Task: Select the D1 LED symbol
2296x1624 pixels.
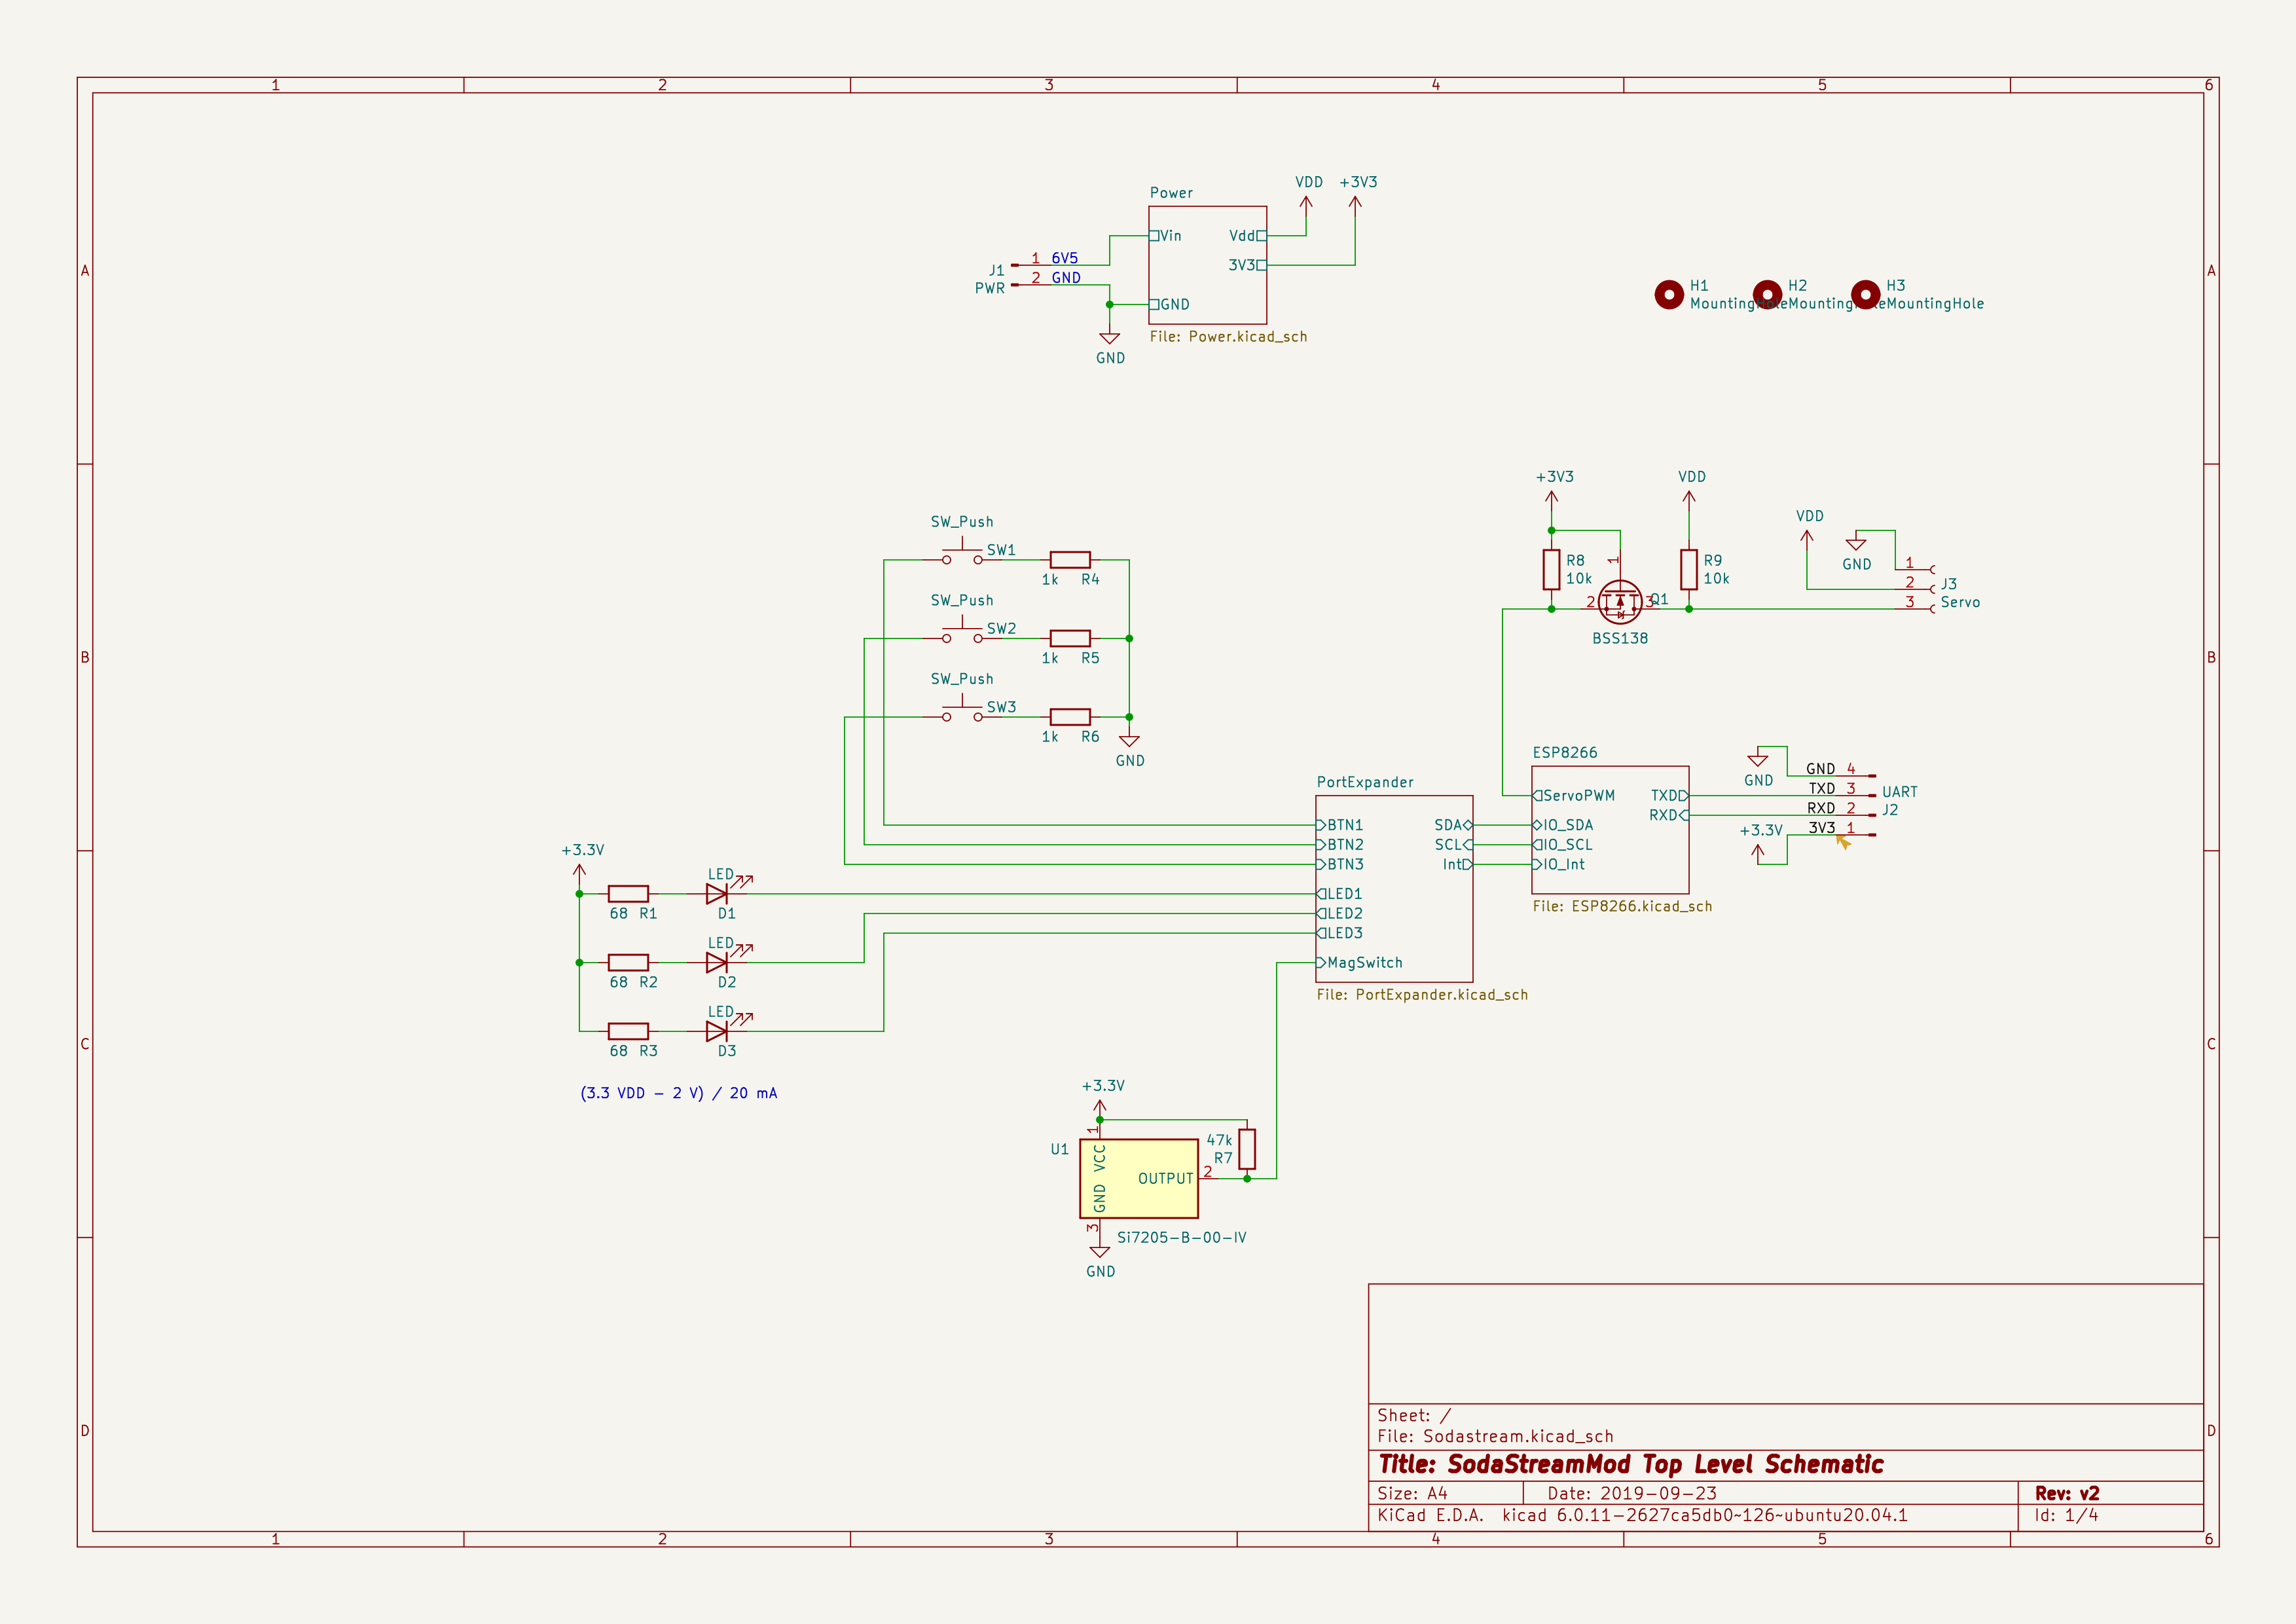Action: [717, 894]
